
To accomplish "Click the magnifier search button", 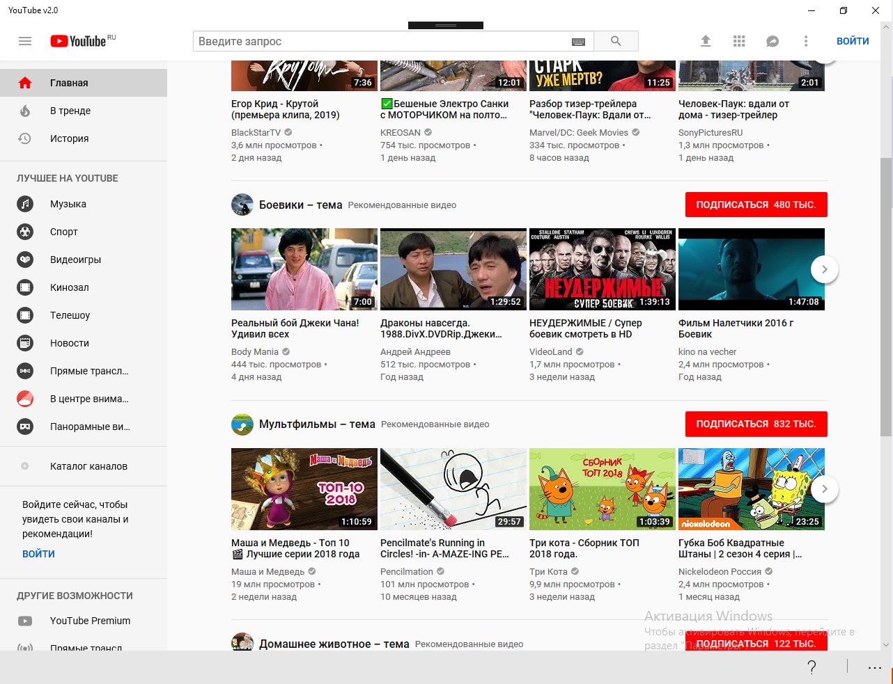I will coord(616,41).
